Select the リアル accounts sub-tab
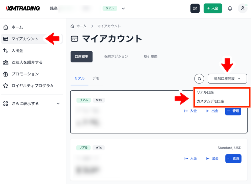The image size is (251, 184). (80, 78)
